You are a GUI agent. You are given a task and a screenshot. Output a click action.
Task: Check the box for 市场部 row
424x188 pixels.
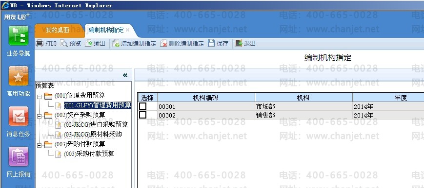[143, 106]
